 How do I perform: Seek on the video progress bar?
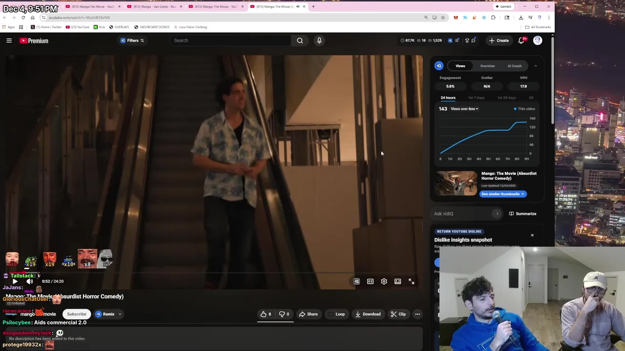(x=215, y=273)
